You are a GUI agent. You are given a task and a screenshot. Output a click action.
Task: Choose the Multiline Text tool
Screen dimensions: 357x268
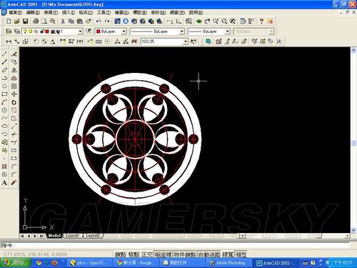click(4, 183)
